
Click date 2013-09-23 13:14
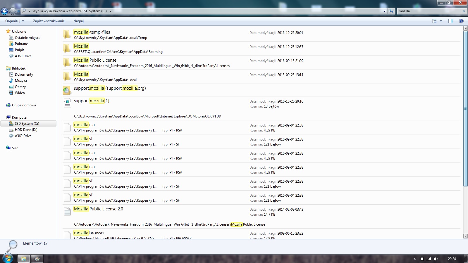(x=290, y=75)
